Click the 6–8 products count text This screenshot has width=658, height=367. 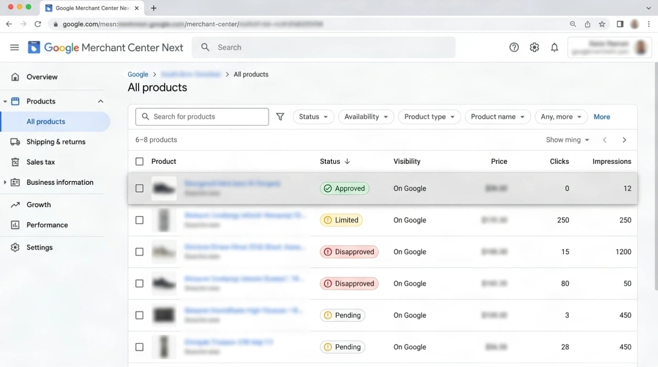pos(156,140)
